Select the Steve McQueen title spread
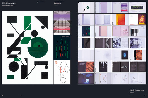Viewport: 148px width, 98px height. point(121,67)
